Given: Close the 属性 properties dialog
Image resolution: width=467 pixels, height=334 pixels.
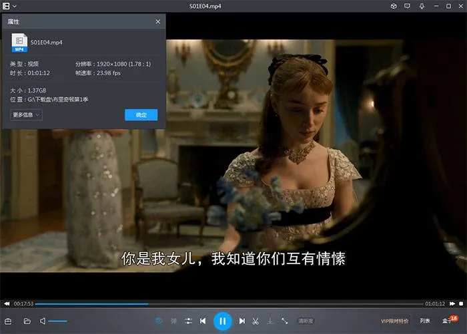Looking at the screenshot, I should click(158, 22).
